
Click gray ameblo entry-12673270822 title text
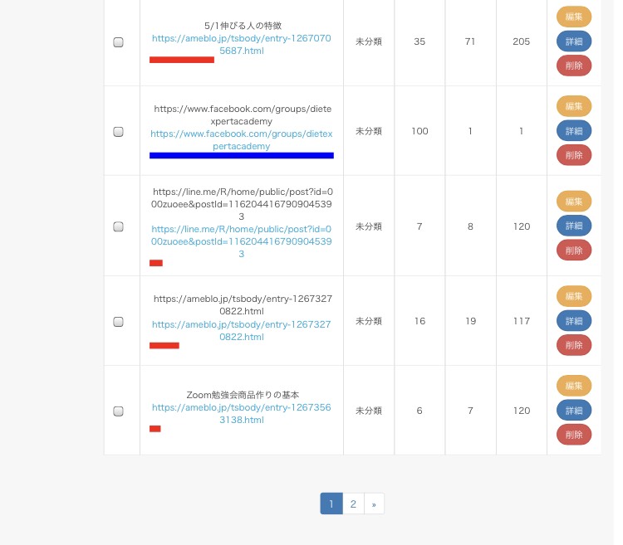(x=243, y=304)
